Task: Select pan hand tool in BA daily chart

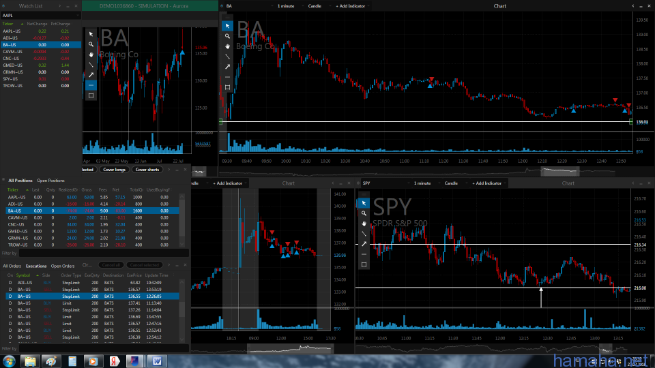Action: (x=91, y=55)
